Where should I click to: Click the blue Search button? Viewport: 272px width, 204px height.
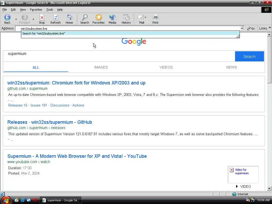click(249, 57)
